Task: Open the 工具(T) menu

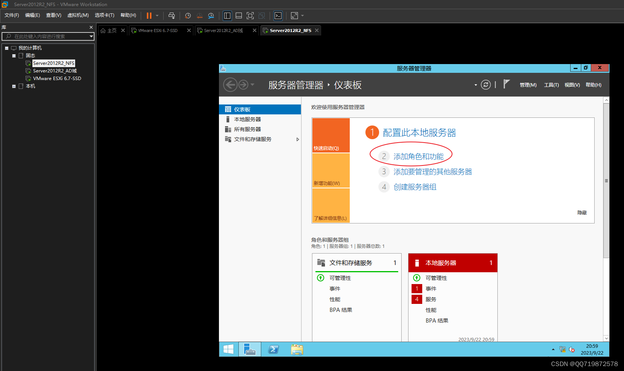Action: (551, 85)
